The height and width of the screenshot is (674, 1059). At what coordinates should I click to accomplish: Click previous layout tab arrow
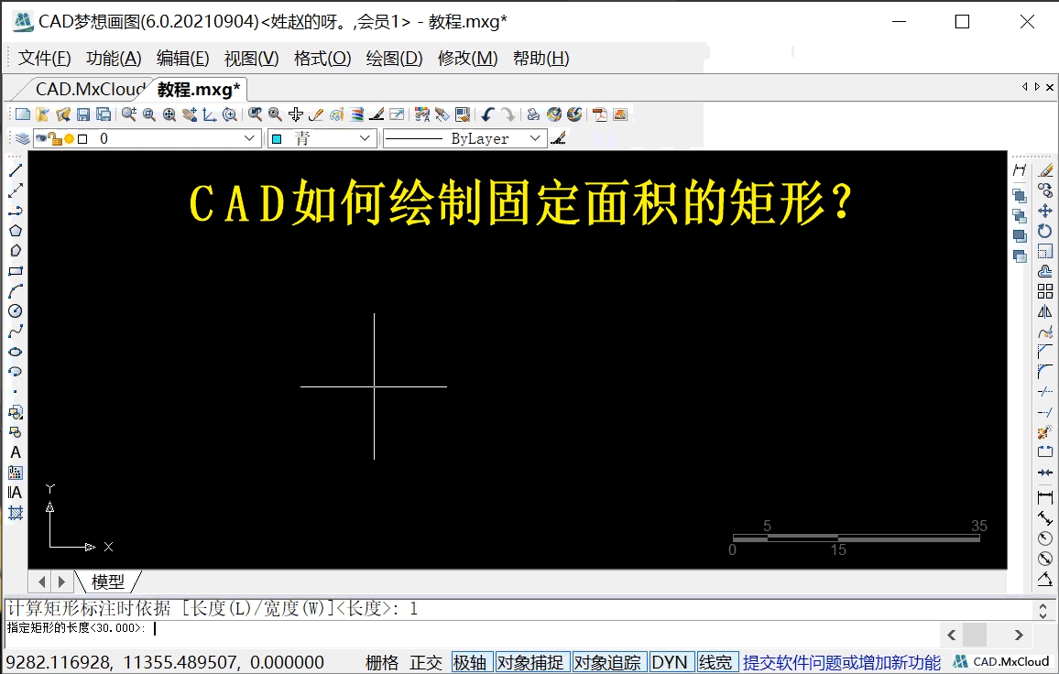coord(42,582)
